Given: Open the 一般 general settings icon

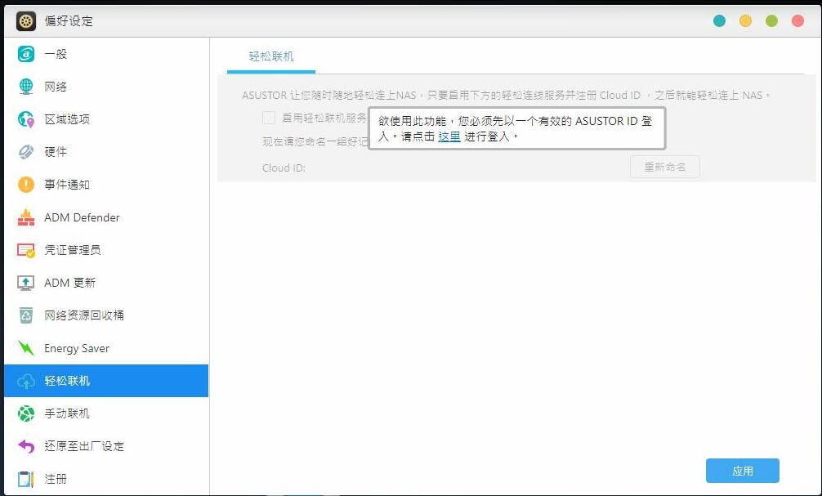Looking at the screenshot, I should coord(25,53).
